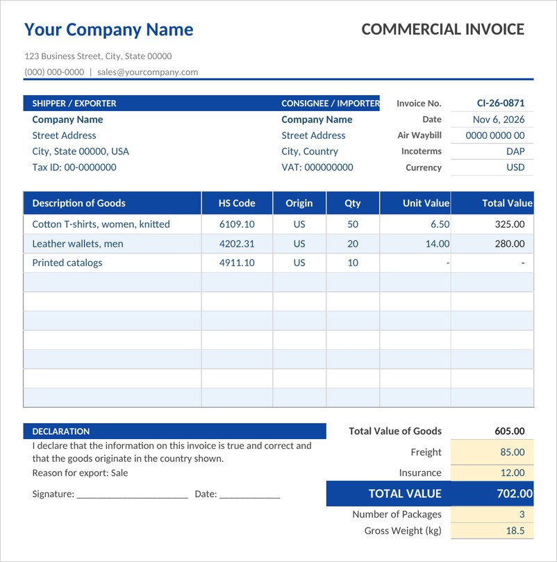557x562 pixels.
Task: Select HS code 6109.10
Action: [237, 224]
